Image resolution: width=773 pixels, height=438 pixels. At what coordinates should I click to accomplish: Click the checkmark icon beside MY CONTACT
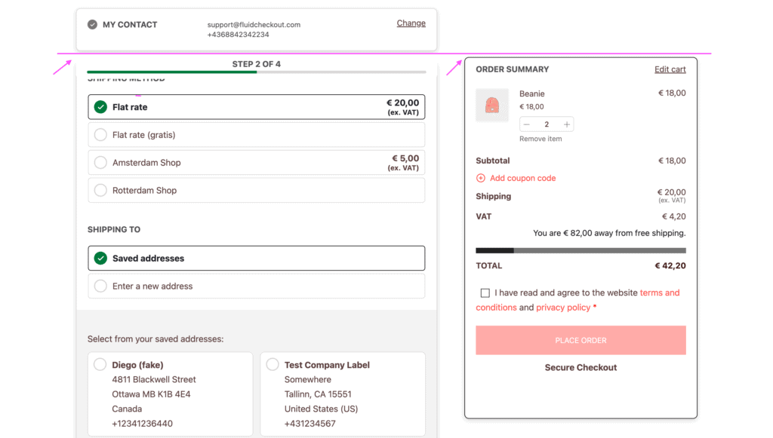(92, 23)
